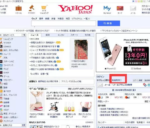Open the トラベル suitcase icon in header
Viewport: 150px width, 128px height.
[19, 8]
